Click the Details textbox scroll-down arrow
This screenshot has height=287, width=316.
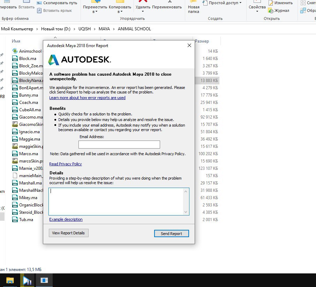[x=186, y=212]
